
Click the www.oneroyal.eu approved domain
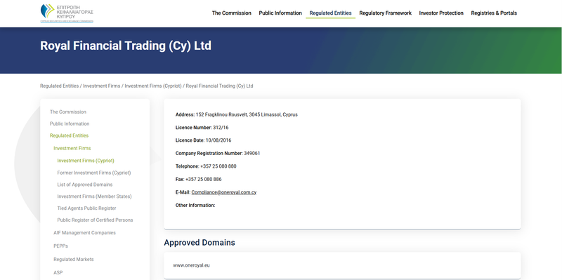coord(191,265)
